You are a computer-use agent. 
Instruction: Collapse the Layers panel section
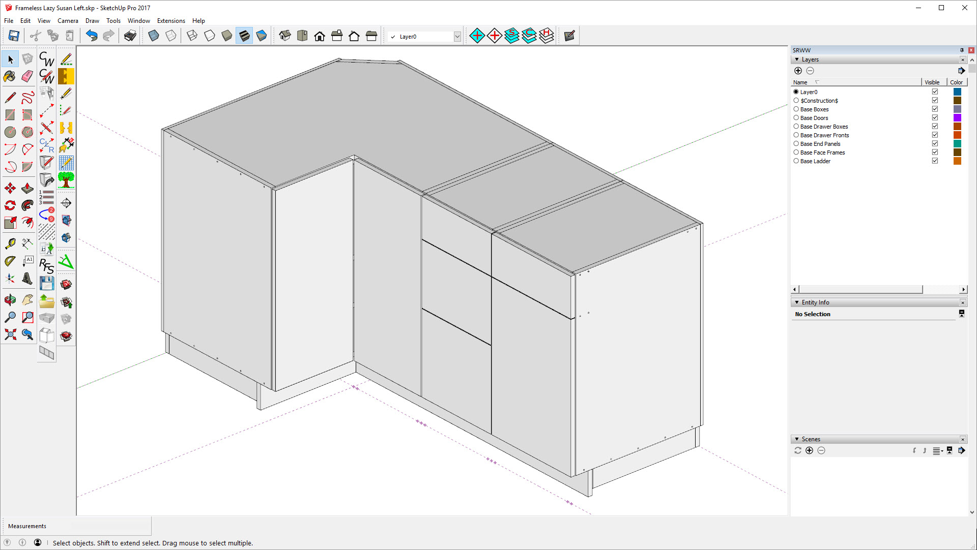[x=797, y=59]
